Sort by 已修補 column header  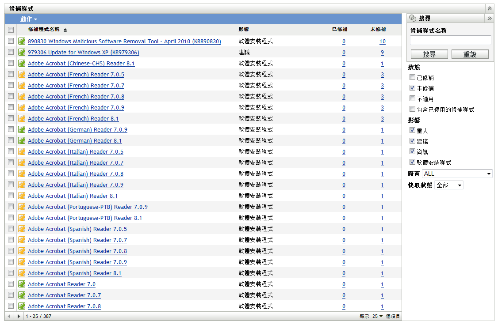tap(340, 30)
